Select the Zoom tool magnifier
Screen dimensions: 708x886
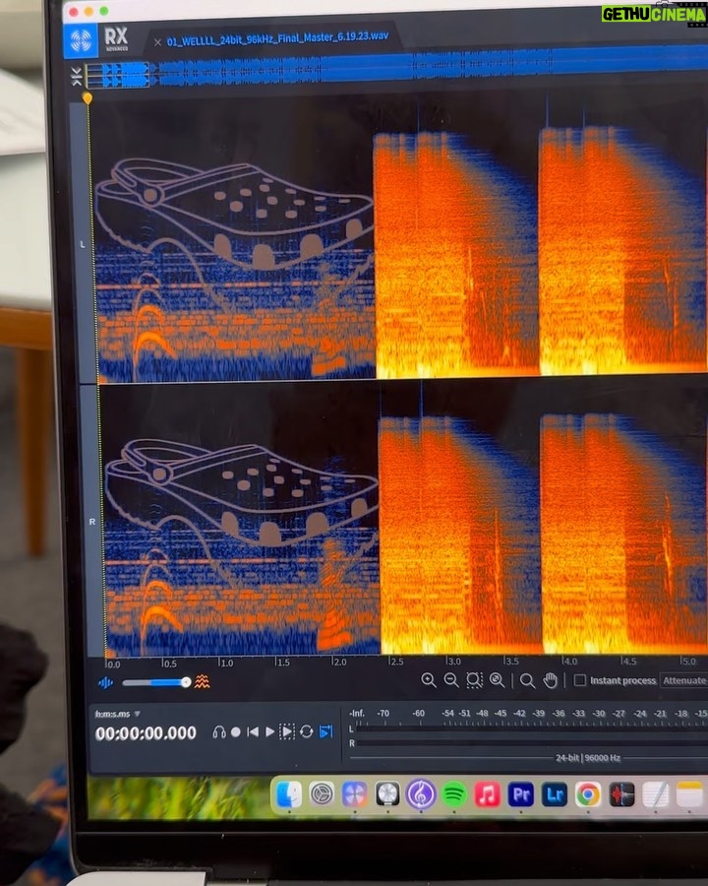[x=527, y=681]
